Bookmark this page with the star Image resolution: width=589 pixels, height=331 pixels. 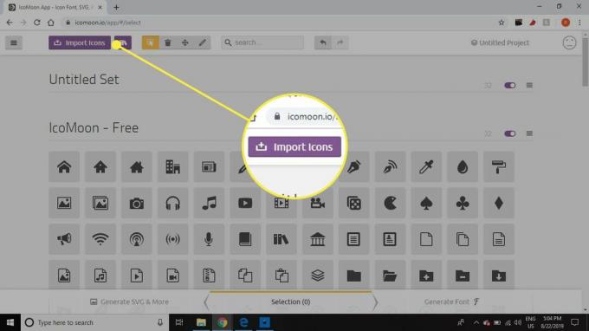tap(502, 23)
